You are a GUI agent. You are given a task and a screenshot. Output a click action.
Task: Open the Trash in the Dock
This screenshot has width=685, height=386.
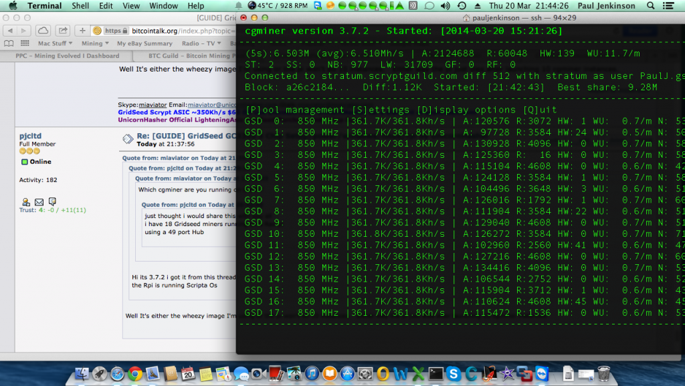[x=604, y=374]
